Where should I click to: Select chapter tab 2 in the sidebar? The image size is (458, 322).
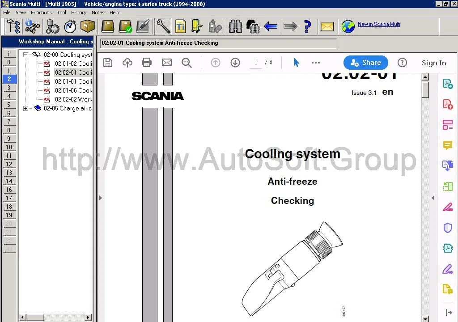coord(9,79)
